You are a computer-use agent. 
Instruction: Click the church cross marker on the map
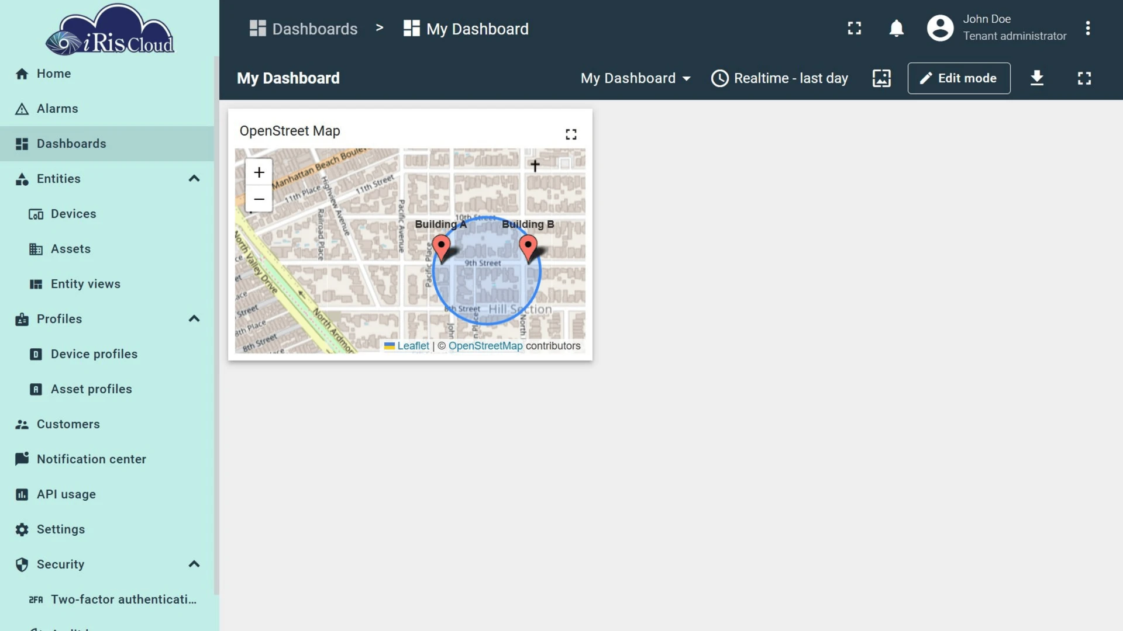535,165
